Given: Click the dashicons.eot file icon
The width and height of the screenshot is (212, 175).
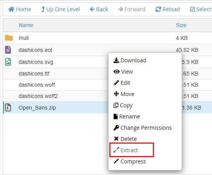Looking at the screenshot, I should pyautogui.click(x=8, y=50).
